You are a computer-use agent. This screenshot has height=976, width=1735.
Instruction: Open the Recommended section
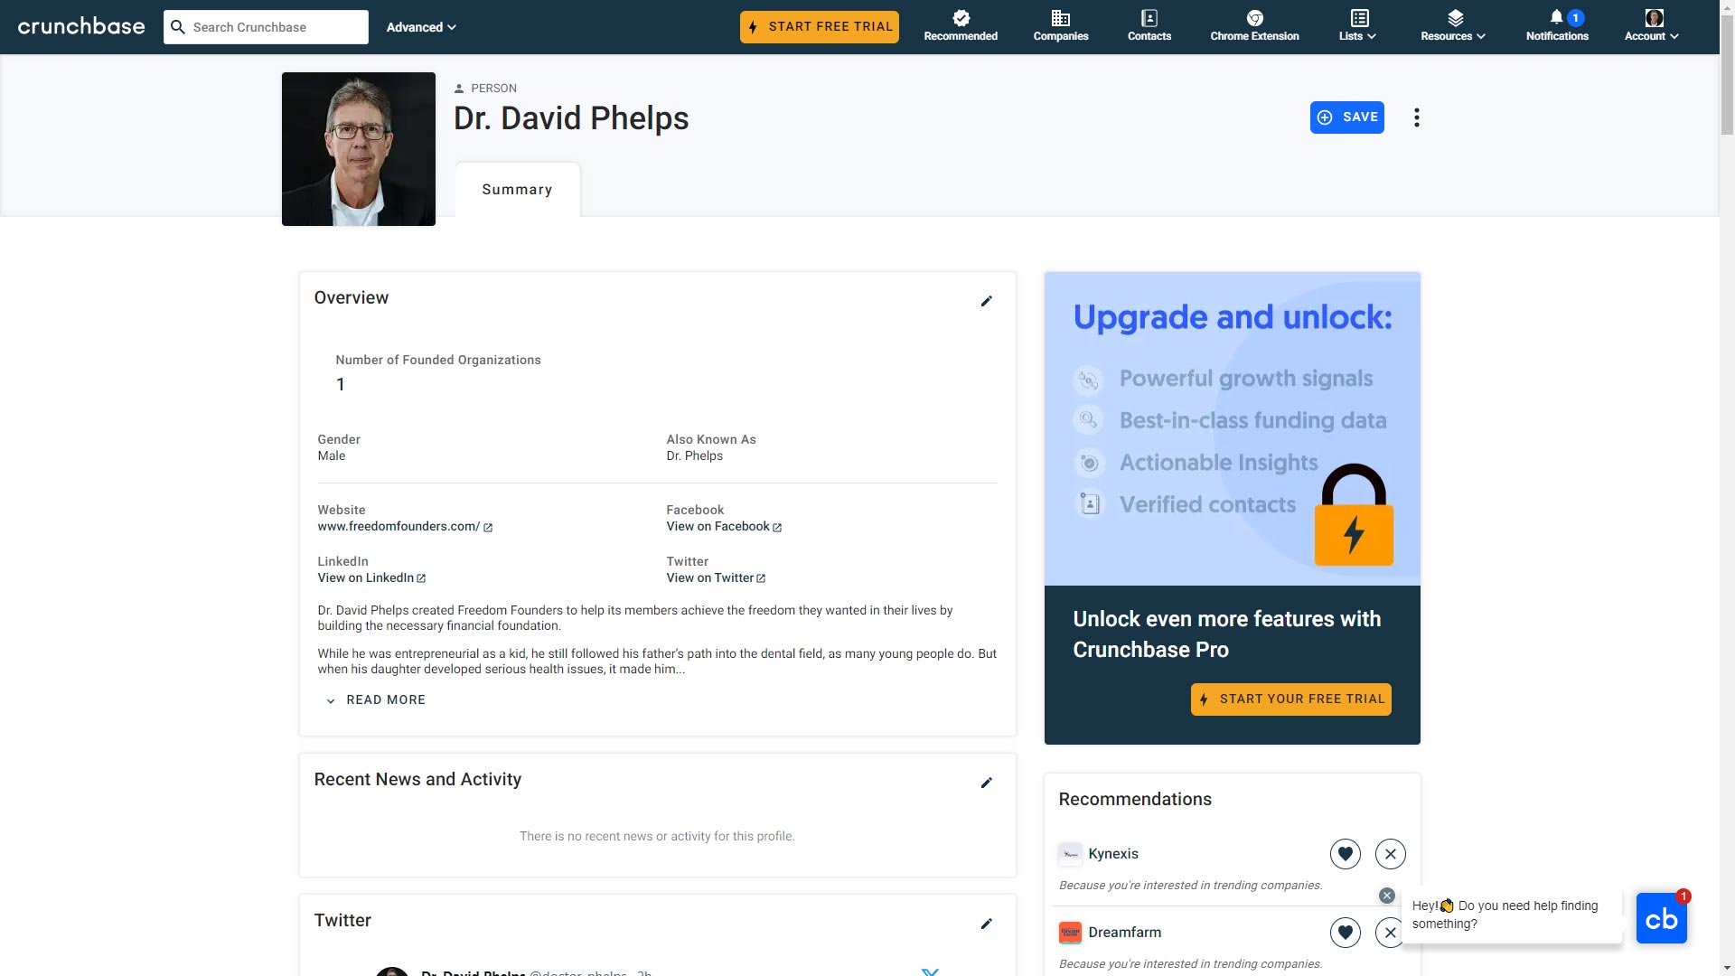[961, 26]
